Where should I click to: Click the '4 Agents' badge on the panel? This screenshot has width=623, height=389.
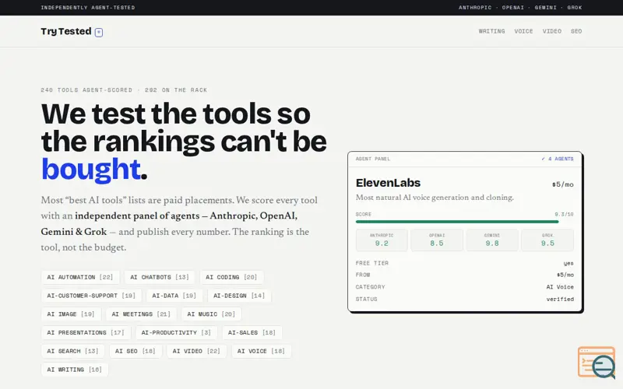pyautogui.click(x=558, y=159)
